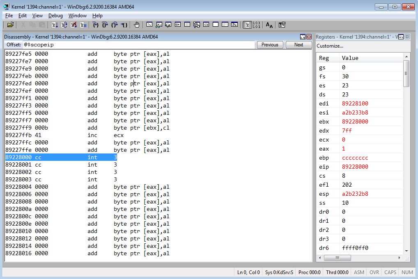Screen dimensions: 418x279
Task: Open the Watch window toolbar icon
Action: click(x=158, y=25)
